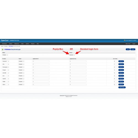Open the Google provider dropdown

coord(6,70)
